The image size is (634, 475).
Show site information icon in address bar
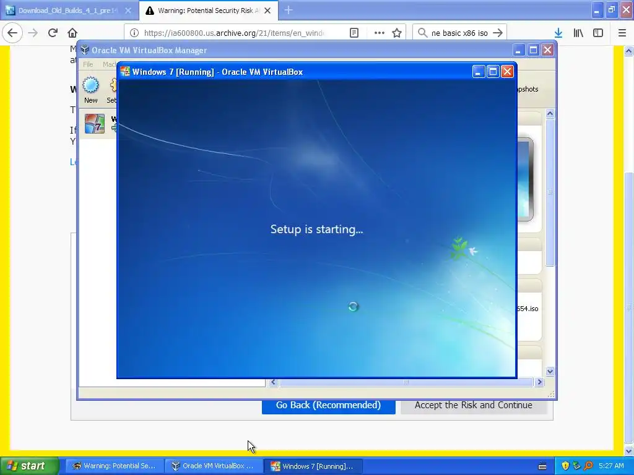click(134, 33)
